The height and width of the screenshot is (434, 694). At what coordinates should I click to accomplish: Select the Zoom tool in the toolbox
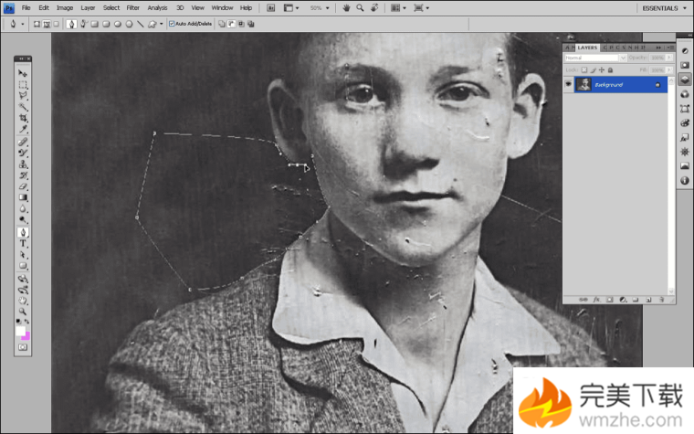point(23,312)
